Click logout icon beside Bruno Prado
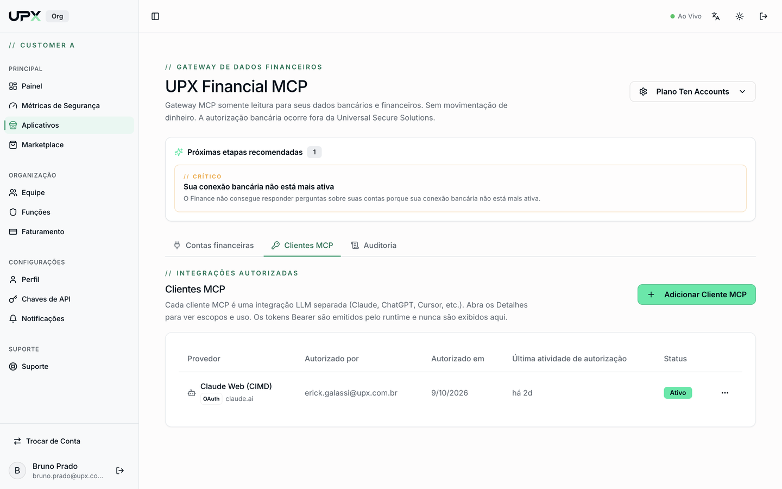The height and width of the screenshot is (489, 782). click(x=120, y=471)
